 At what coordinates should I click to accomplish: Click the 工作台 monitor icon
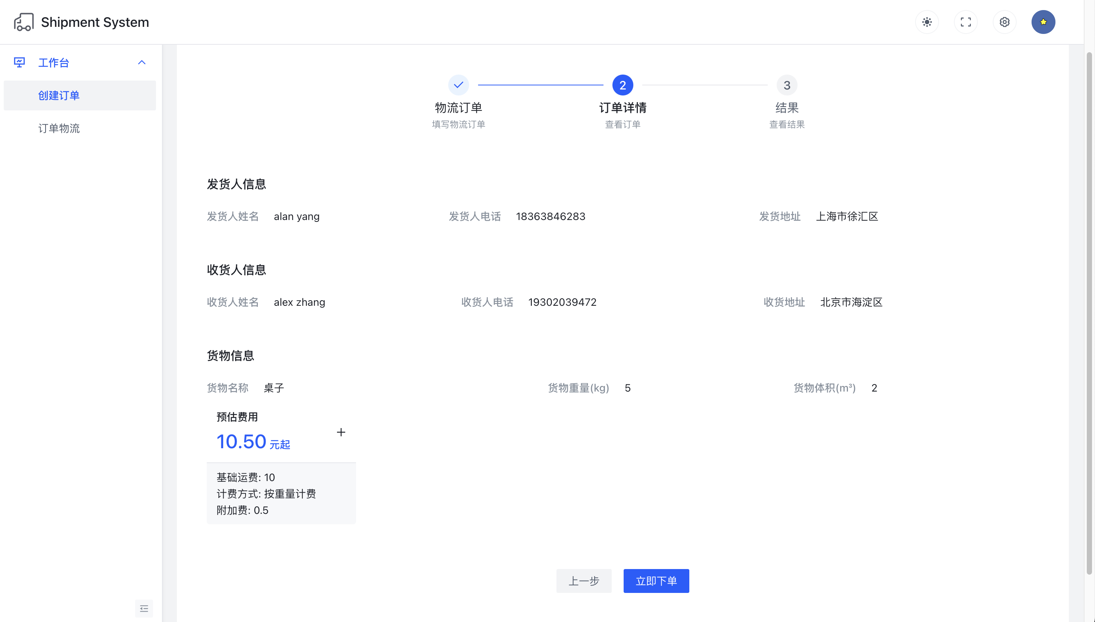(x=19, y=62)
